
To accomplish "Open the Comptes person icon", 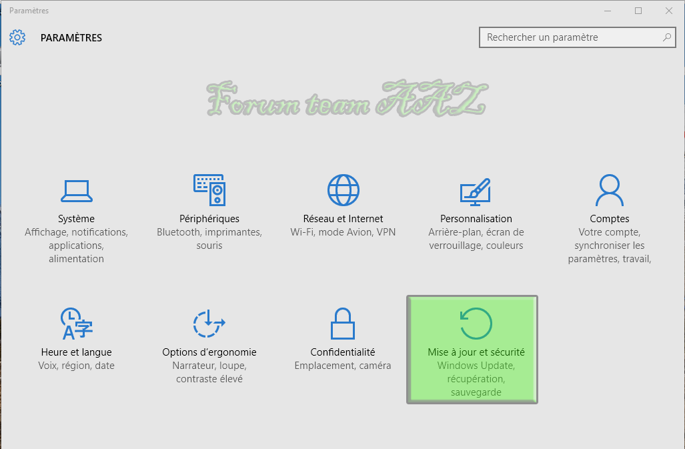I will coord(610,190).
